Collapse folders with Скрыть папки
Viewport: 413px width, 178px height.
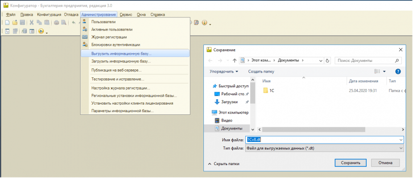click(x=223, y=164)
